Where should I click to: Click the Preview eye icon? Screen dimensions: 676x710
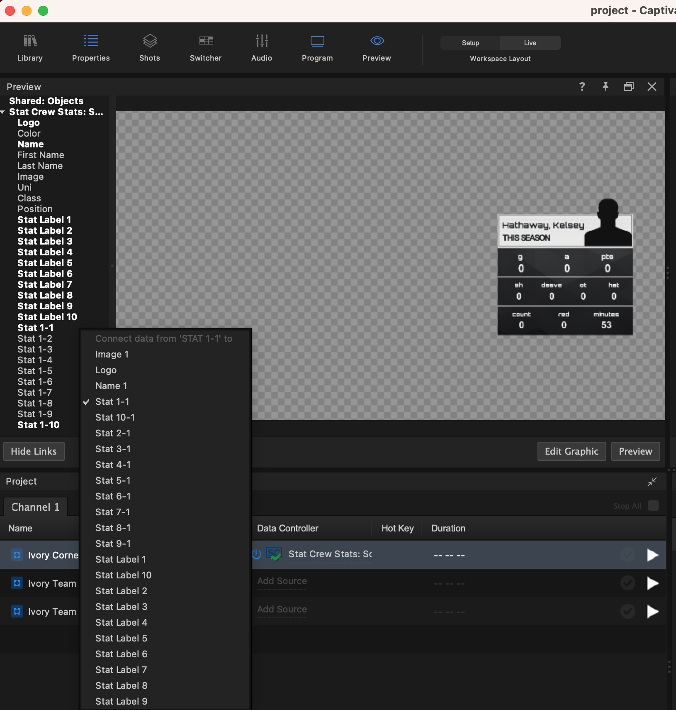(x=377, y=41)
